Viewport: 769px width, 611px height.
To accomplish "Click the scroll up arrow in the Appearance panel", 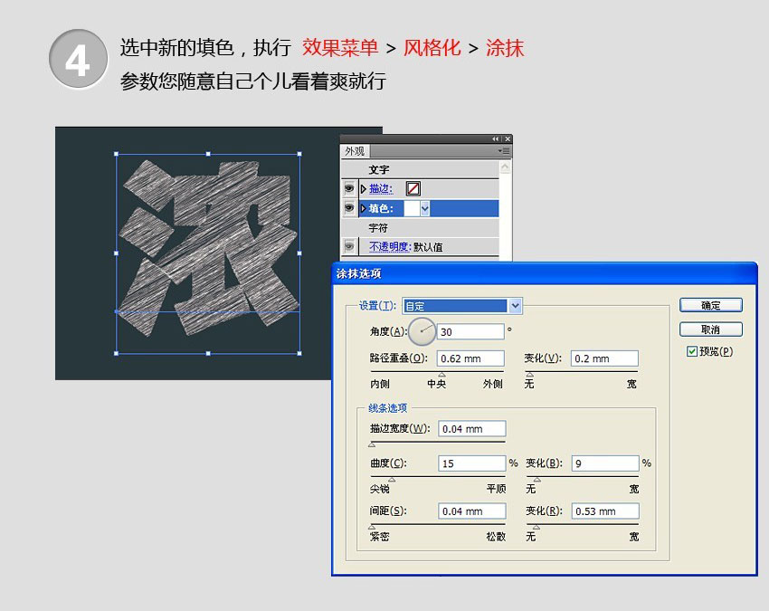I will tap(506, 166).
